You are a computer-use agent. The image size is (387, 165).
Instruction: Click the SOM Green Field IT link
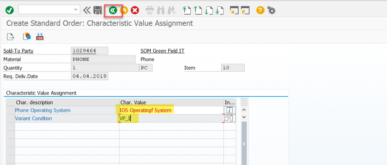pyautogui.click(x=162, y=51)
